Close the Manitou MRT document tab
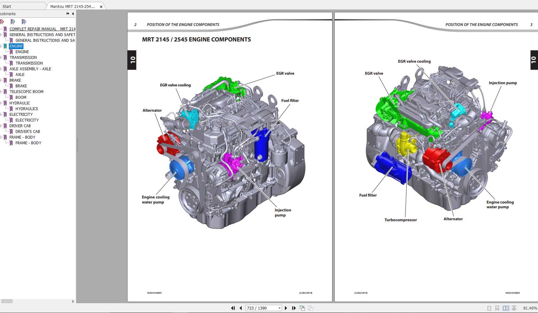The height and width of the screenshot is (313, 538). pos(101,7)
